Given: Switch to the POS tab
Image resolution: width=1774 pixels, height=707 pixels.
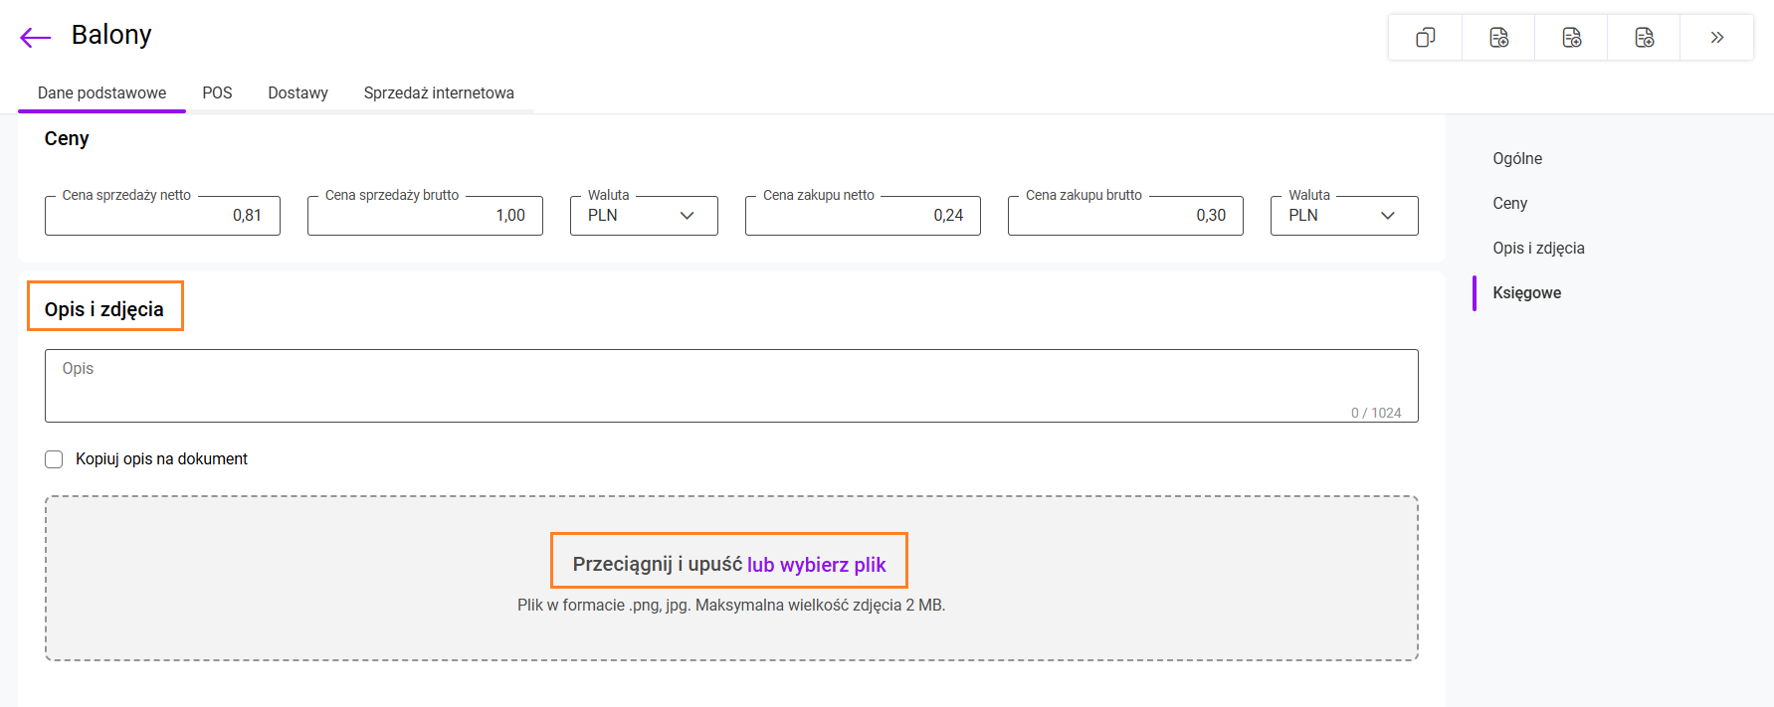Looking at the screenshot, I should click(x=217, y=93).
